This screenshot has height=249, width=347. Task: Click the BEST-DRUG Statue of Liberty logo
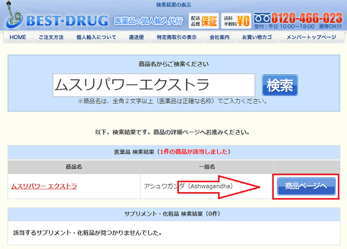[x=57, y=16]
